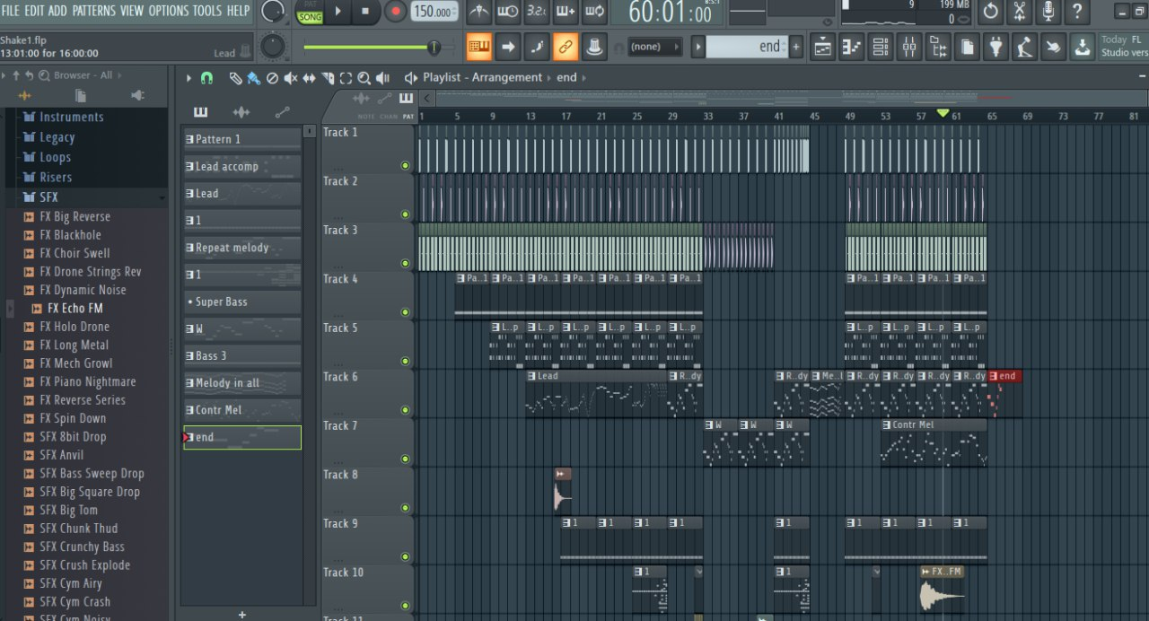Open the PATTERNS menu

(x=93, y=11)
